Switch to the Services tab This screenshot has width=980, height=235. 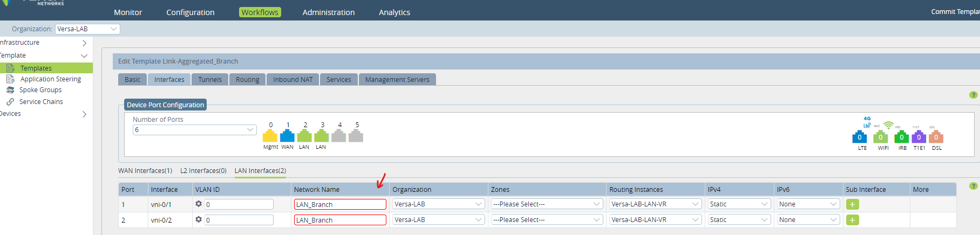[339, 79]
